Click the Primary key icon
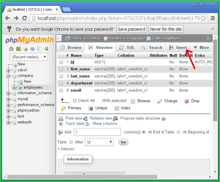The image size is (220, 182). [63, 108]
